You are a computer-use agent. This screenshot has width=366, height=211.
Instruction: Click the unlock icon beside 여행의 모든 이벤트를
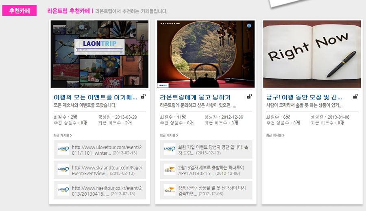pyautogui.click(x=143, y=96)
